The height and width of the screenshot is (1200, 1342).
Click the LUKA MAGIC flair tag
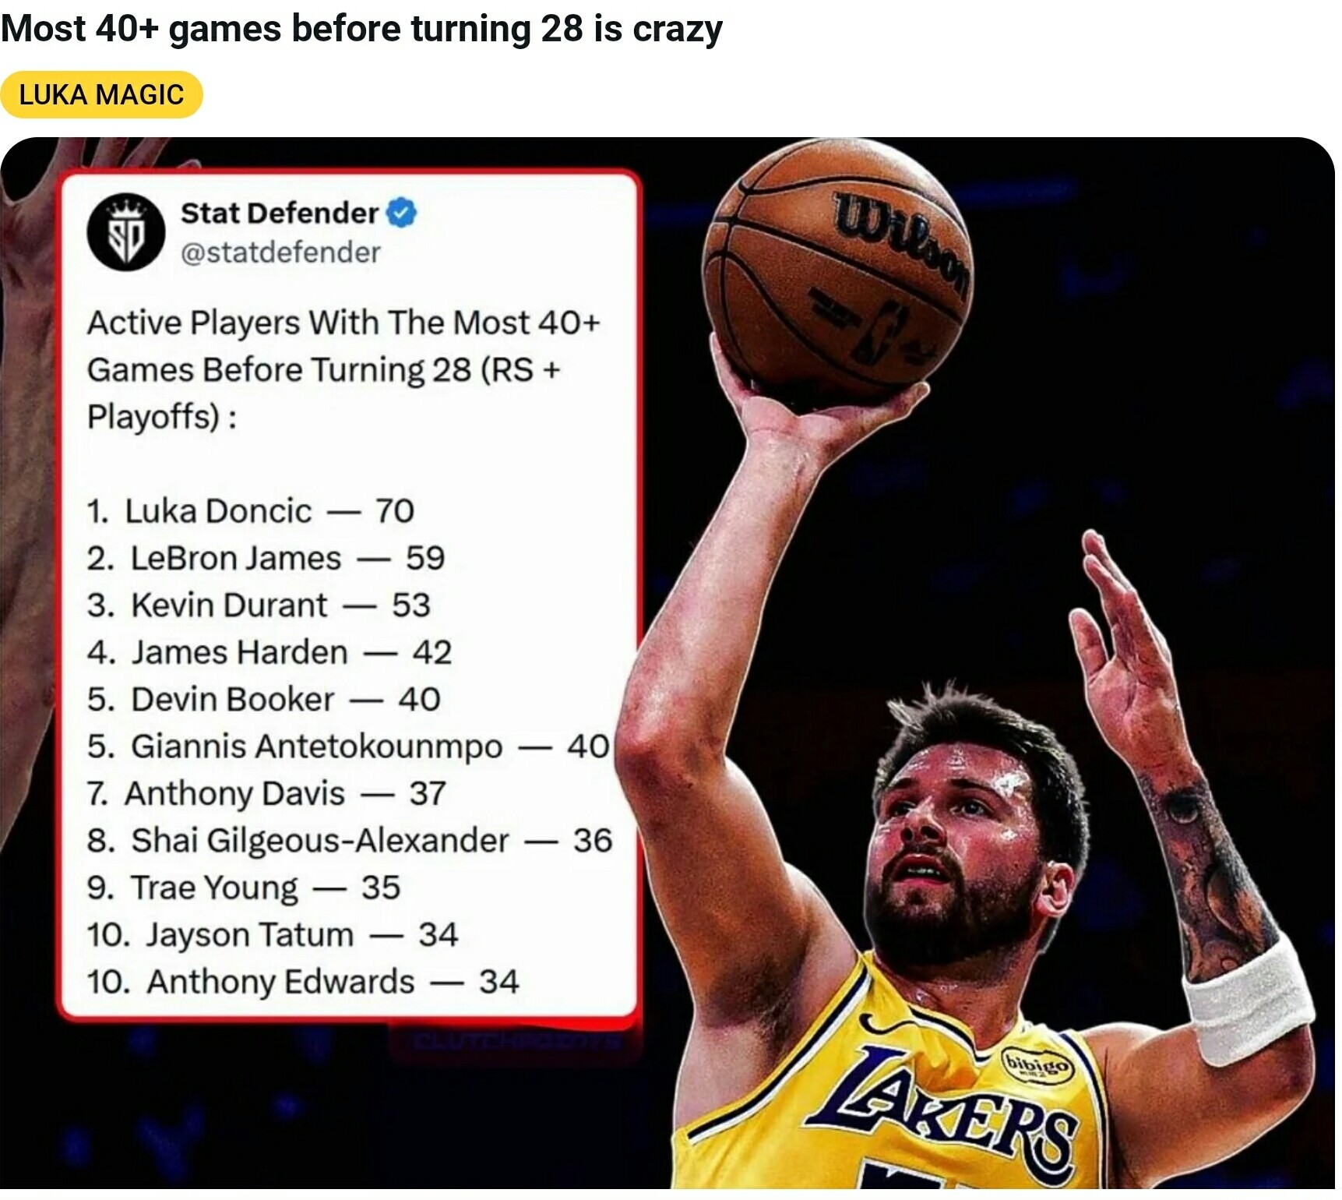[101, 95]
